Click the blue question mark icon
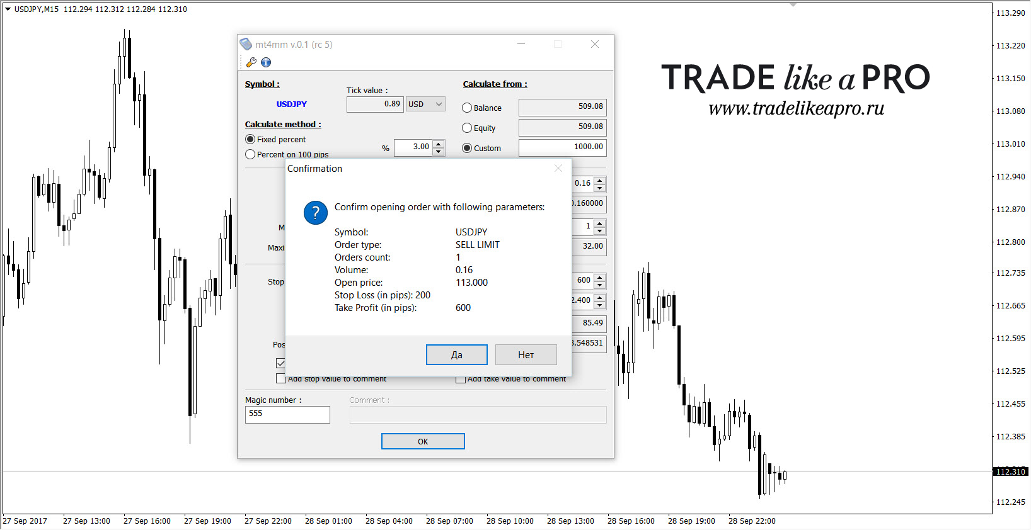This screenshot has height=530, width=1031. [316, 213]
